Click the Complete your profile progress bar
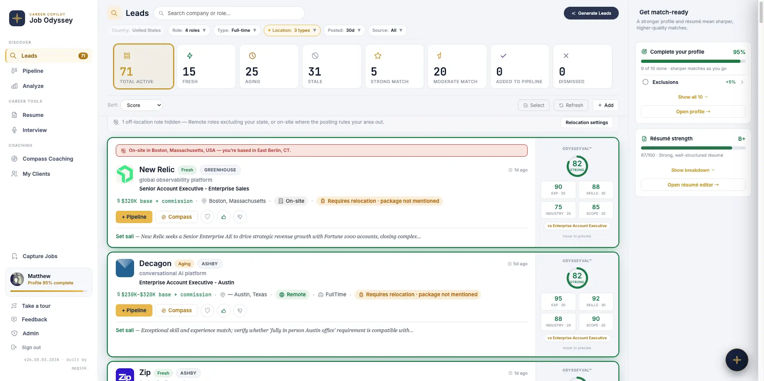 693,61
